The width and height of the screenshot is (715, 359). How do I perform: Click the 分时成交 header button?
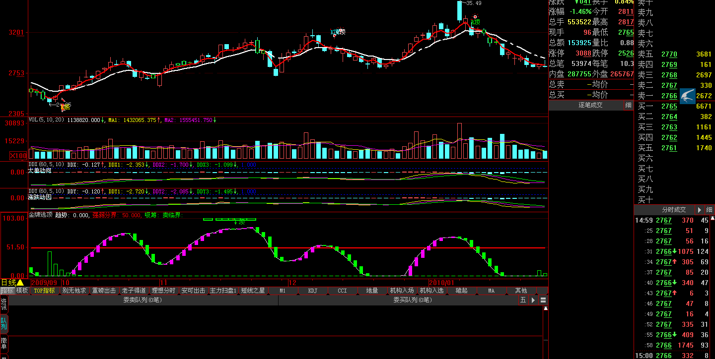point(664,210)
